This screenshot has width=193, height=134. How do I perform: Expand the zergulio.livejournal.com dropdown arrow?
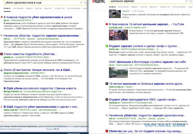(x=45, y=73)
